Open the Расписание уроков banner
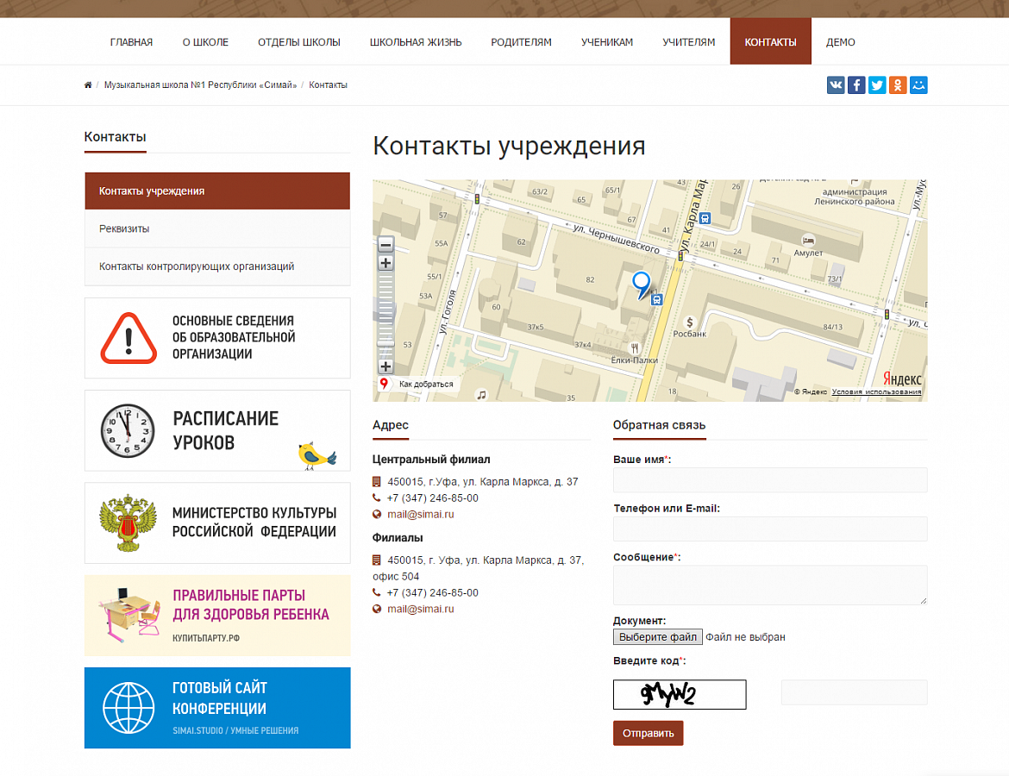The height and width of the screenshot is (776, 1009). pos(217,430)
